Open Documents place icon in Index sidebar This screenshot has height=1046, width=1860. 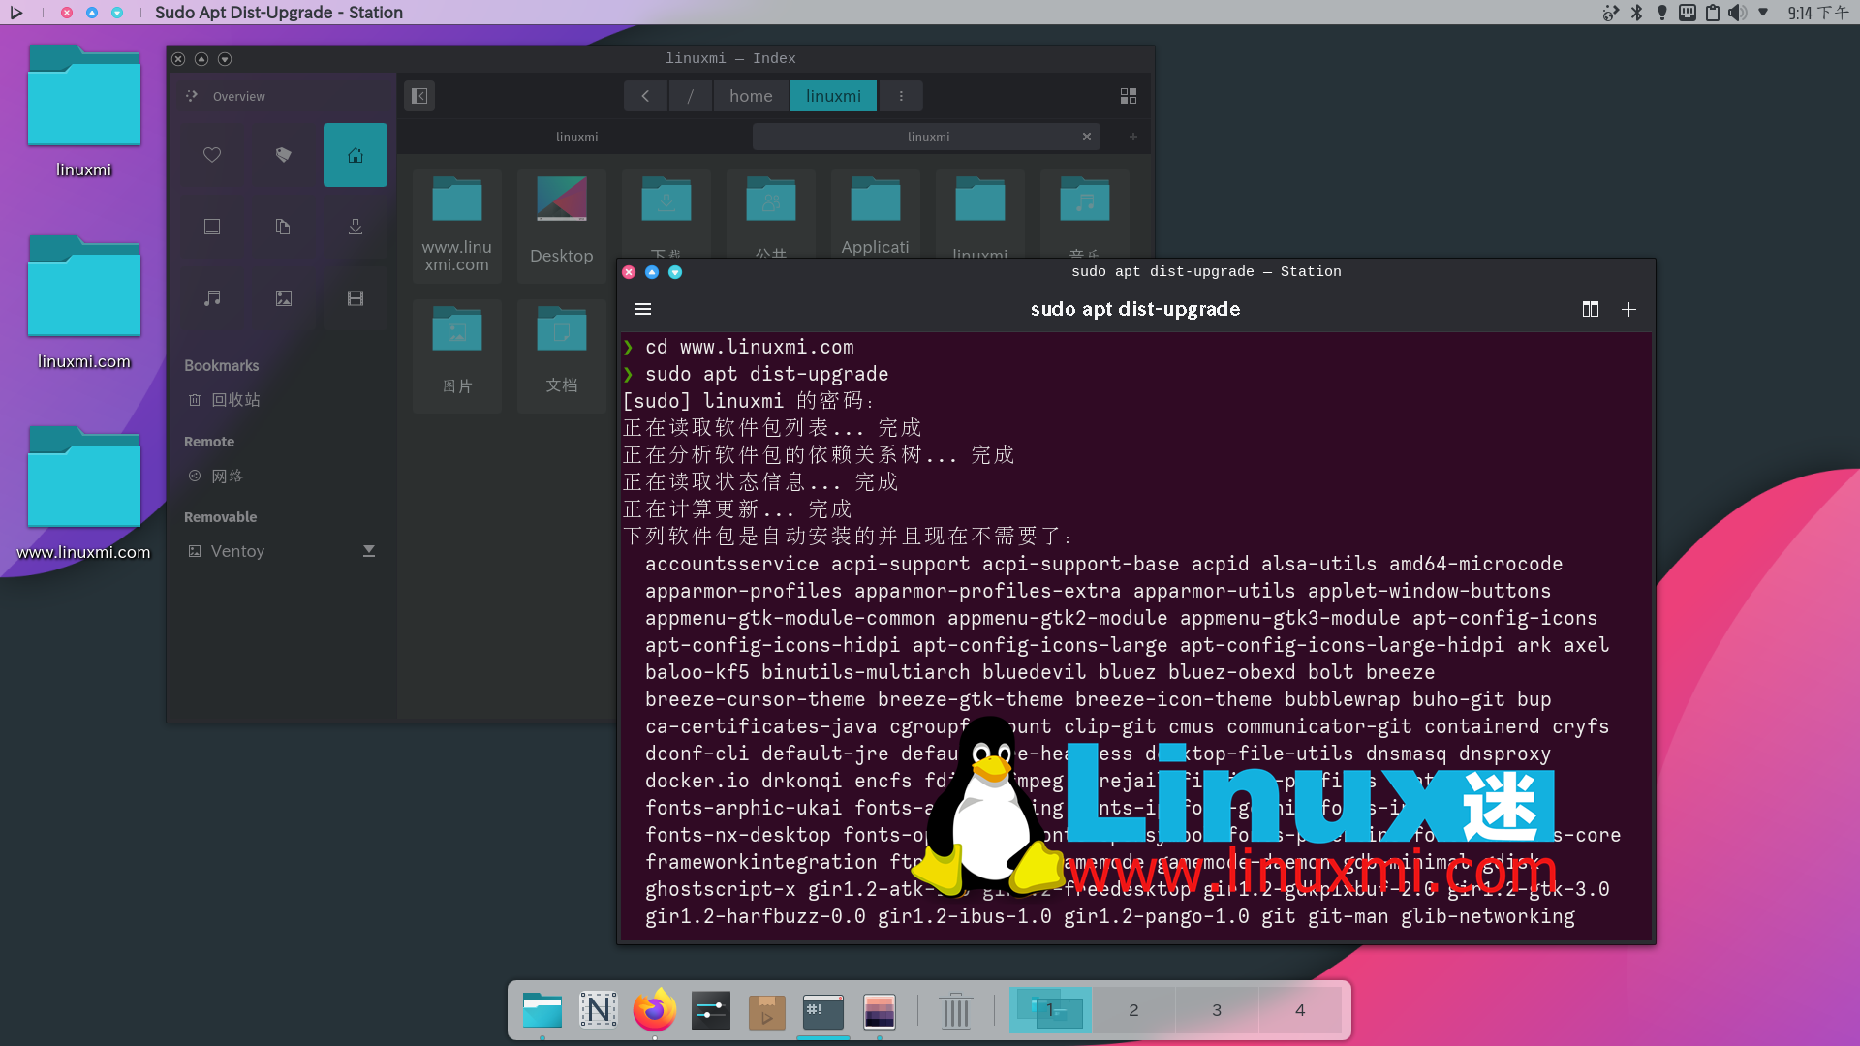point(283,227)
